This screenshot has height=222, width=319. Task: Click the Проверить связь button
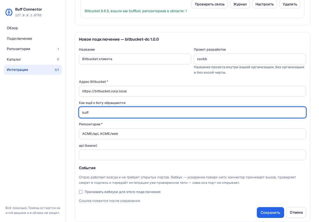pyautogui.click(x=210, y=4)
